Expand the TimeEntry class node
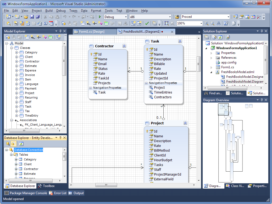The height and width of the screenshot is (204, 272). [16, 116]
